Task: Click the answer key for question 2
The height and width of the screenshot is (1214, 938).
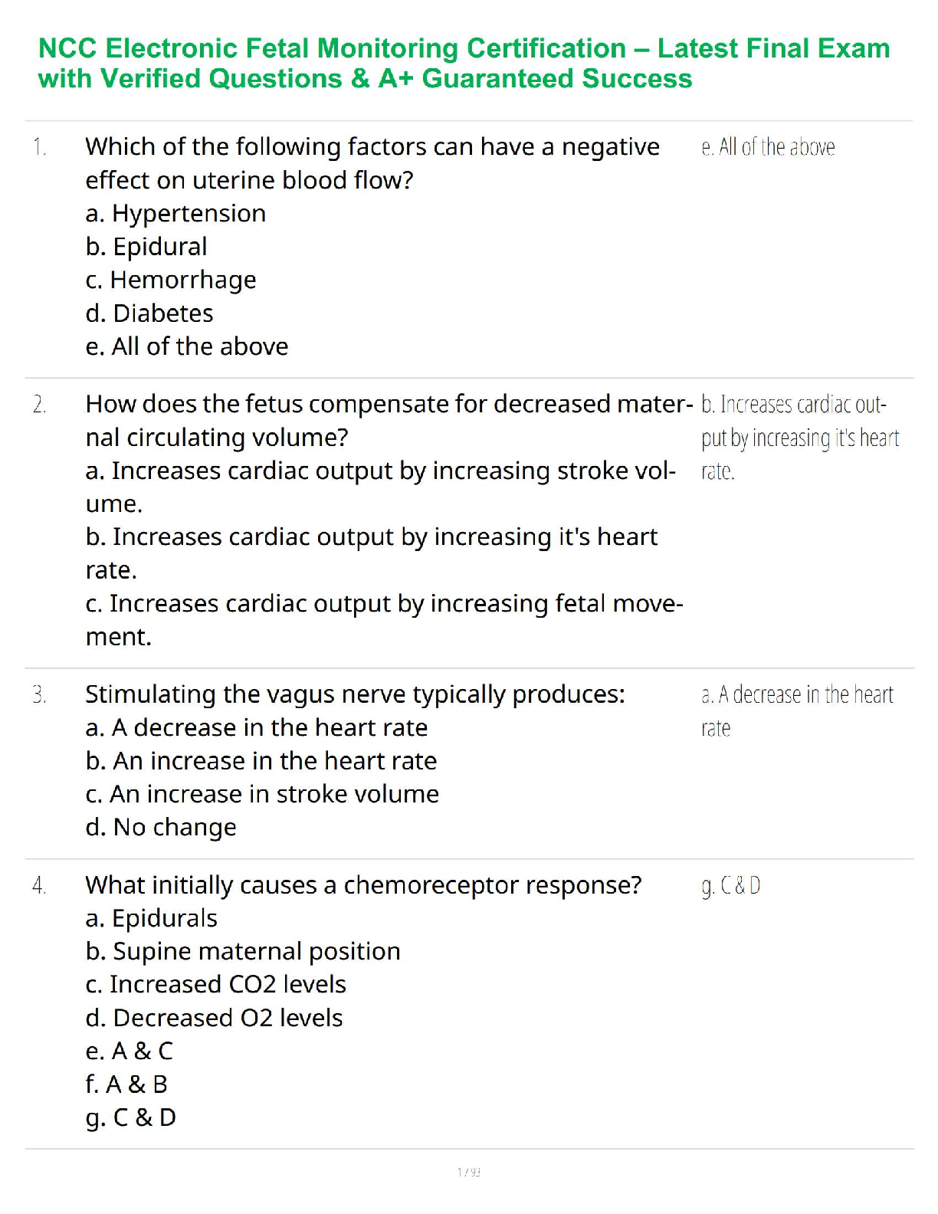Action: coord(799,437)
